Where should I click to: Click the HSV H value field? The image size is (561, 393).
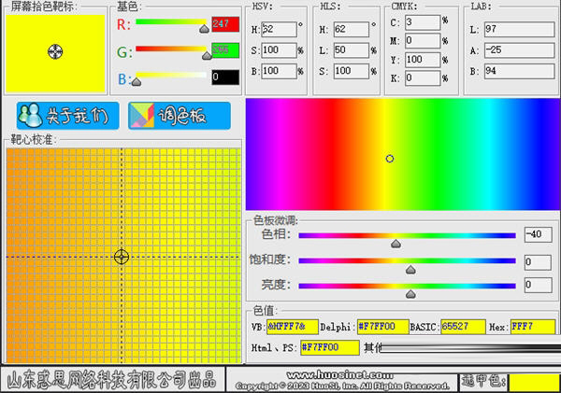279,30
